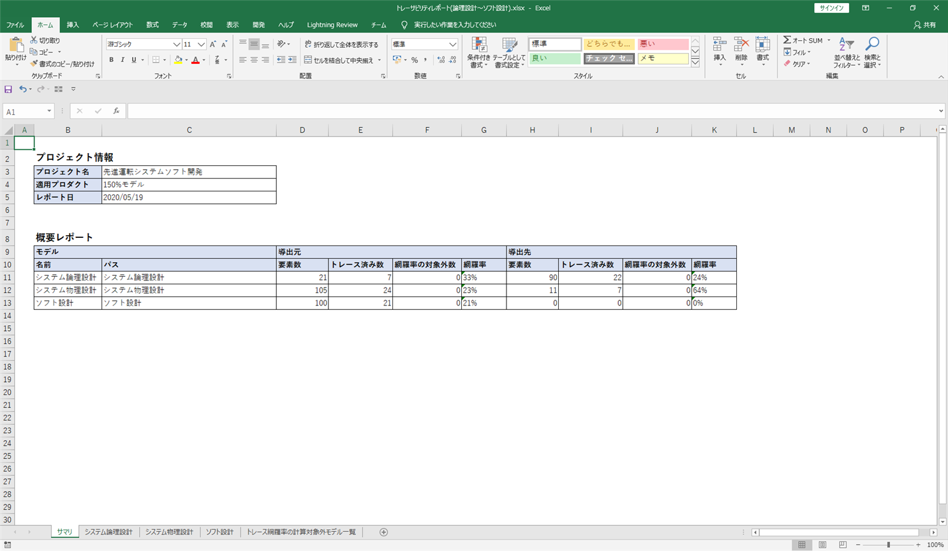Toggle center horizontal alignment

coord(254,60)
